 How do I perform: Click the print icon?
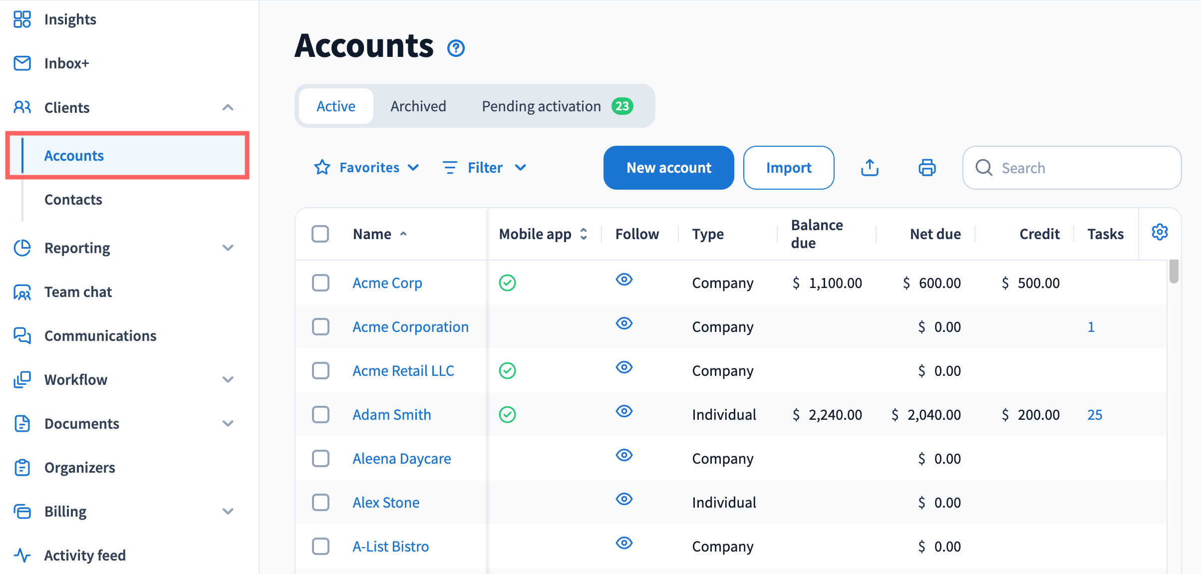point(927,168)
